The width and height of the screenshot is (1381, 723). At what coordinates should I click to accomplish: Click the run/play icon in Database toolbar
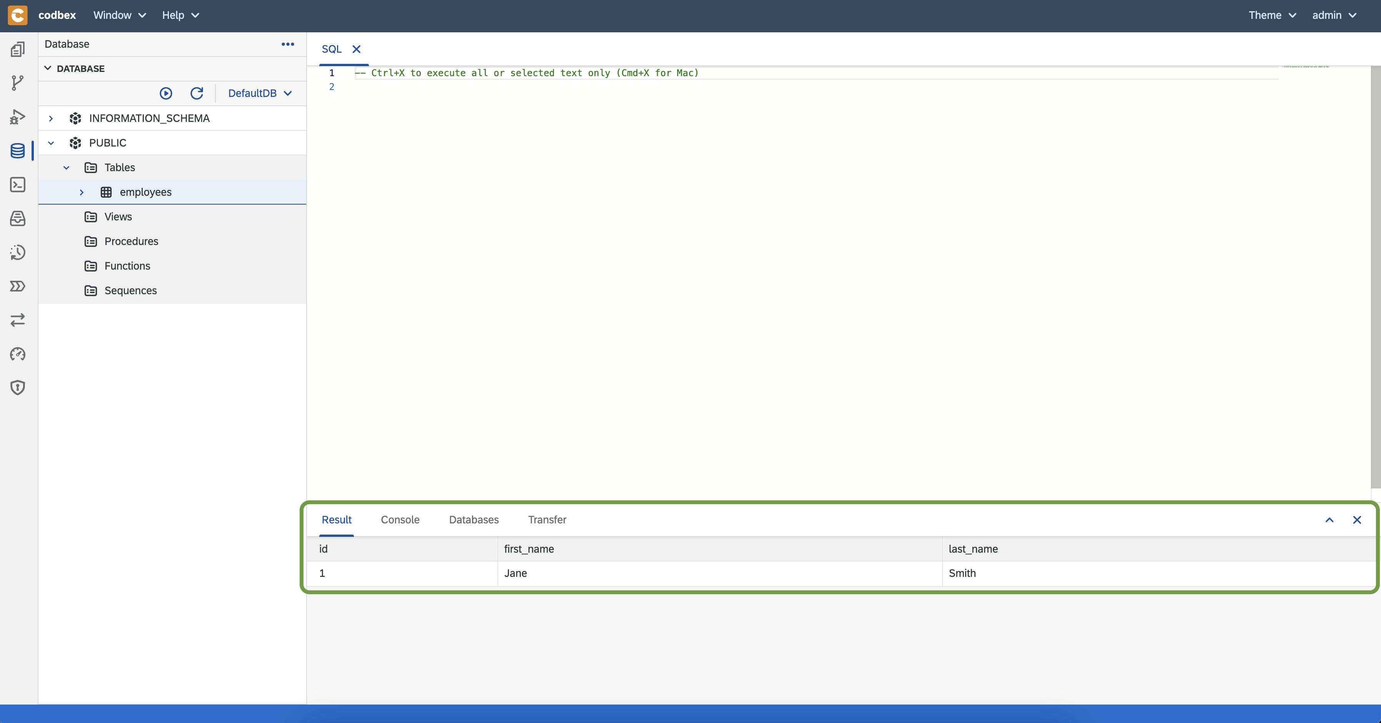(166, 93)
